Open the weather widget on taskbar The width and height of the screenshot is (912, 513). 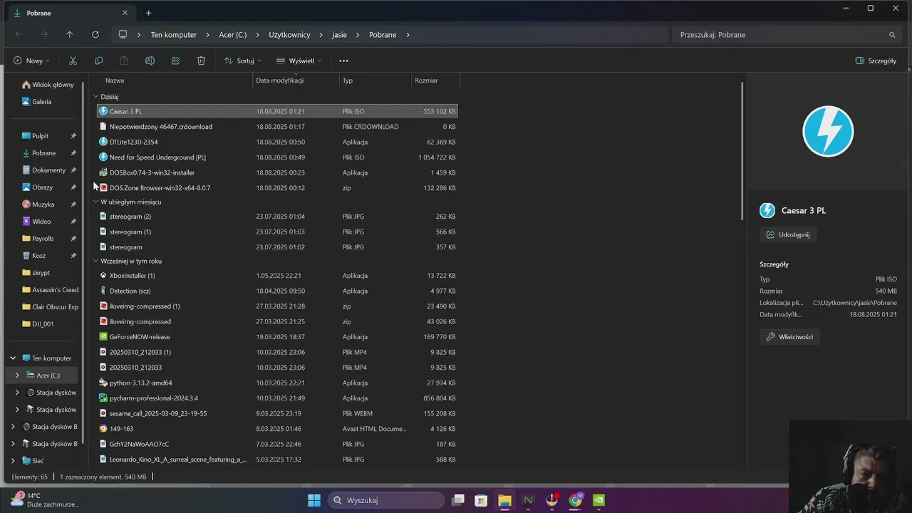coord(45,499)
